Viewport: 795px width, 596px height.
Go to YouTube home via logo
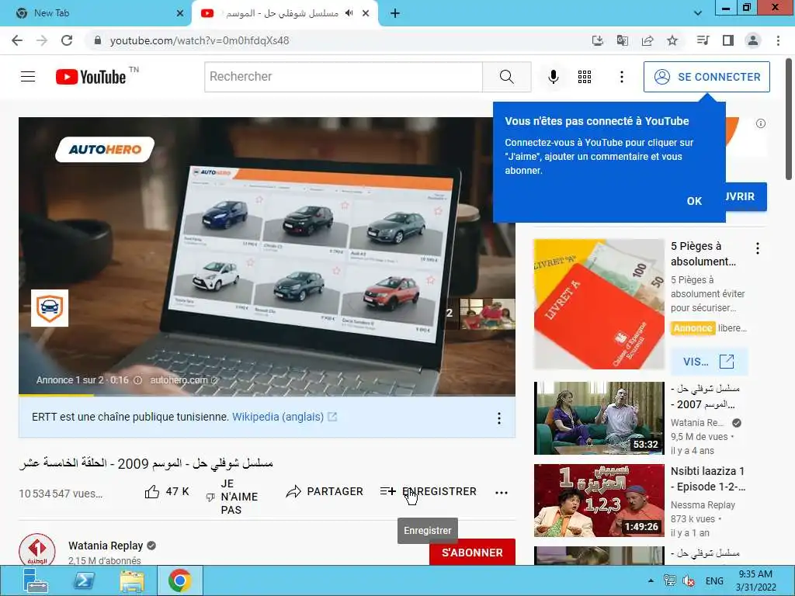point(91,77)
